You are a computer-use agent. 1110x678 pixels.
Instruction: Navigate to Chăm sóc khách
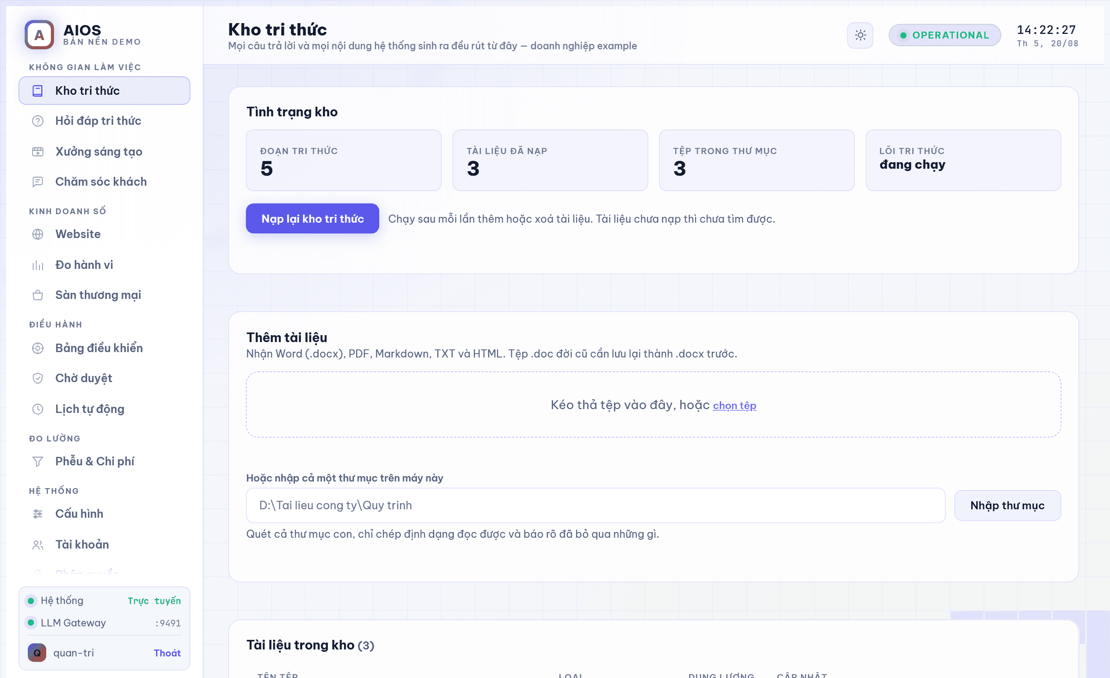[104, 181]
